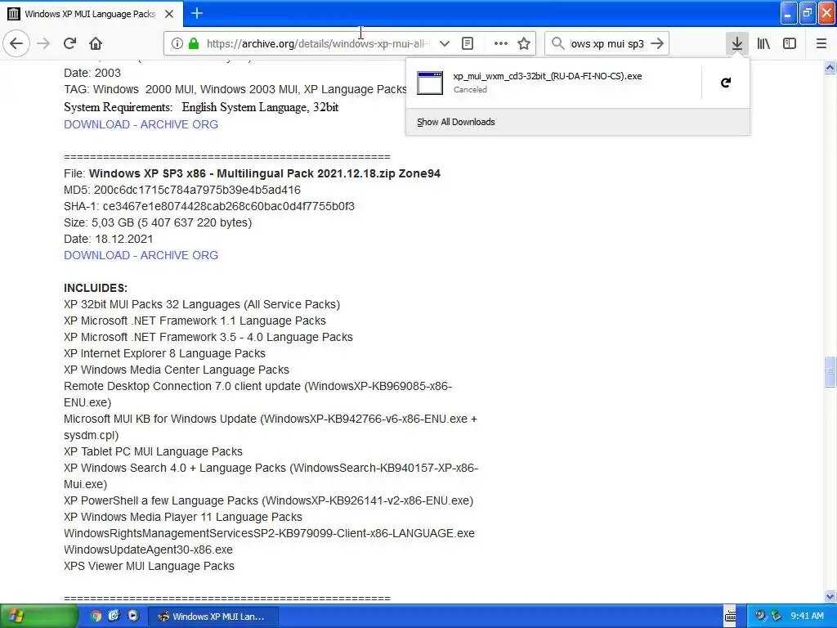The image size is (837, 628).
Task: Open the Library bookshelf icon
Action: click(763, 43)
